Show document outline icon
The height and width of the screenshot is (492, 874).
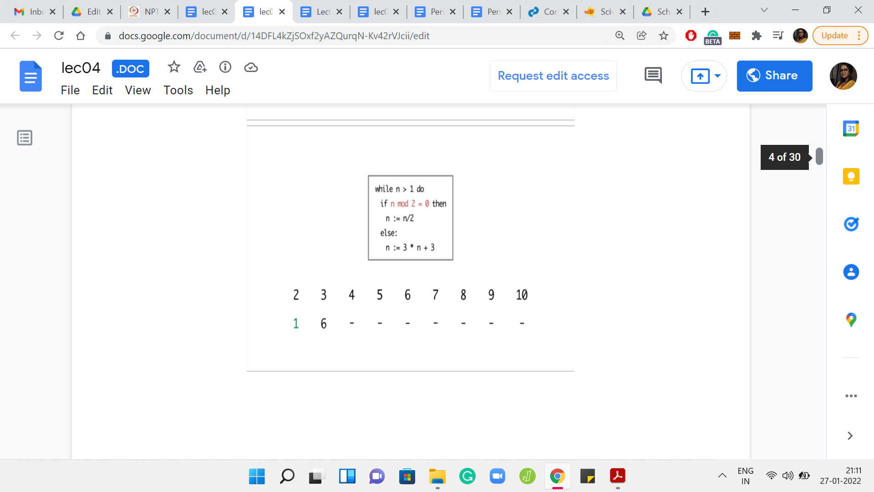[x=25, y=138]
